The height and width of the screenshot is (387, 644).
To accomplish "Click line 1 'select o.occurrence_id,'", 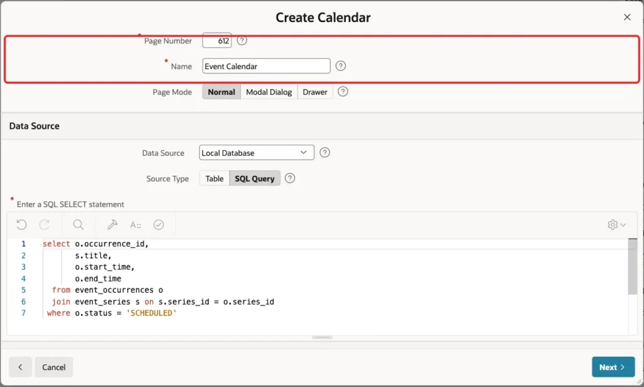I will (96, 244).
